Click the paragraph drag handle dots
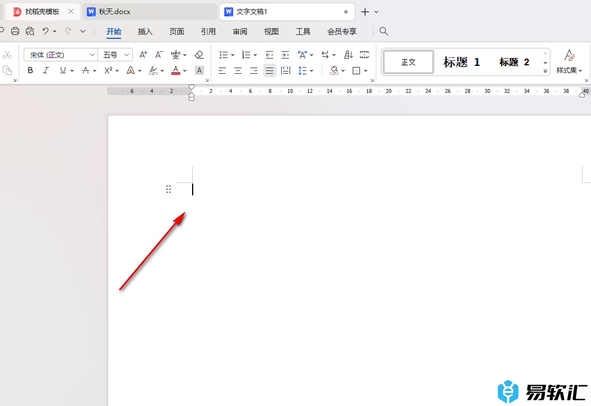 point(168,189)
